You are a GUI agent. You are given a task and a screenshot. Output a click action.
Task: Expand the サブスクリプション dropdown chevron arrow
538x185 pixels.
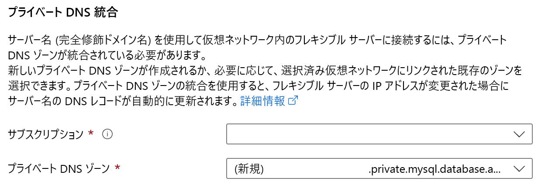pyautogui.click(x=519, y=134)
